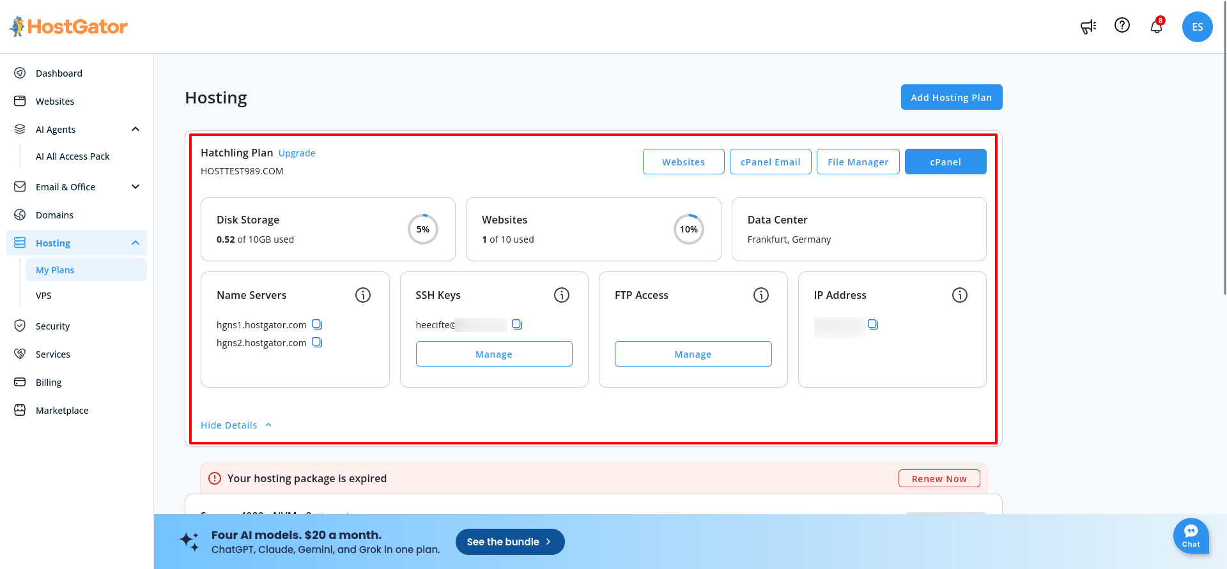Copy the hgns1.hostgator.com name server

(x=317, y=324)
